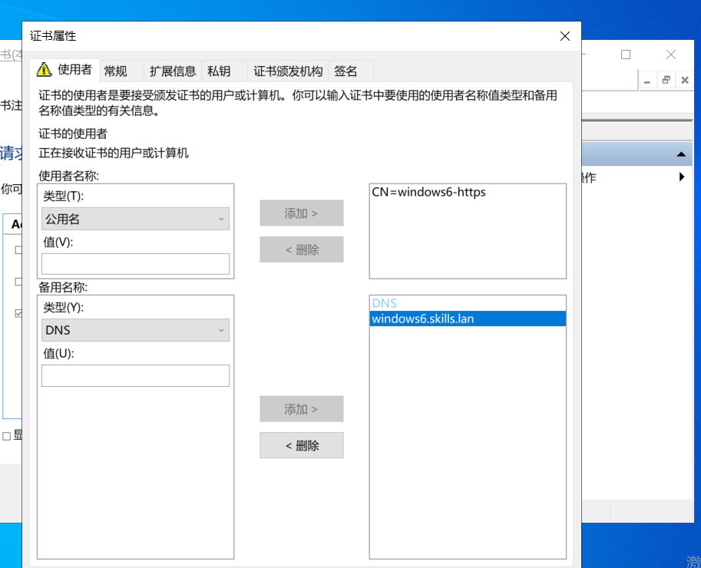Toggle the checked checkbox in the background list
The image size is (701, 568).
coord(19,313)
